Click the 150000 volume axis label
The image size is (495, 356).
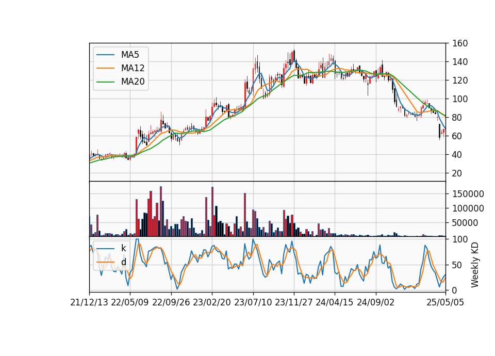pos(468,194)
